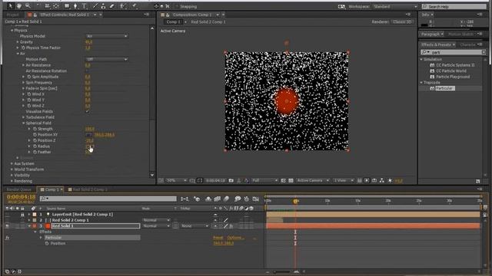
Task: Click the Comp 1 breadcrumb button in viewer
Action: pyautogui.click(x=174, y=22)
